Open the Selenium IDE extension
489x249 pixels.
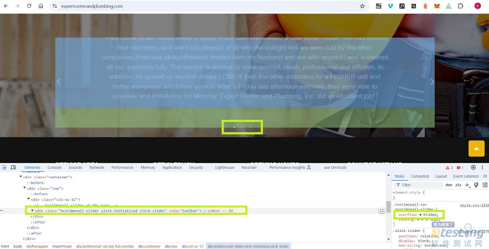[378, 6]
